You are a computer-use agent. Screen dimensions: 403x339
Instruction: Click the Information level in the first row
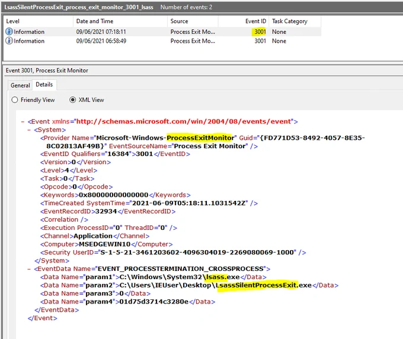(x=29, y=31)
